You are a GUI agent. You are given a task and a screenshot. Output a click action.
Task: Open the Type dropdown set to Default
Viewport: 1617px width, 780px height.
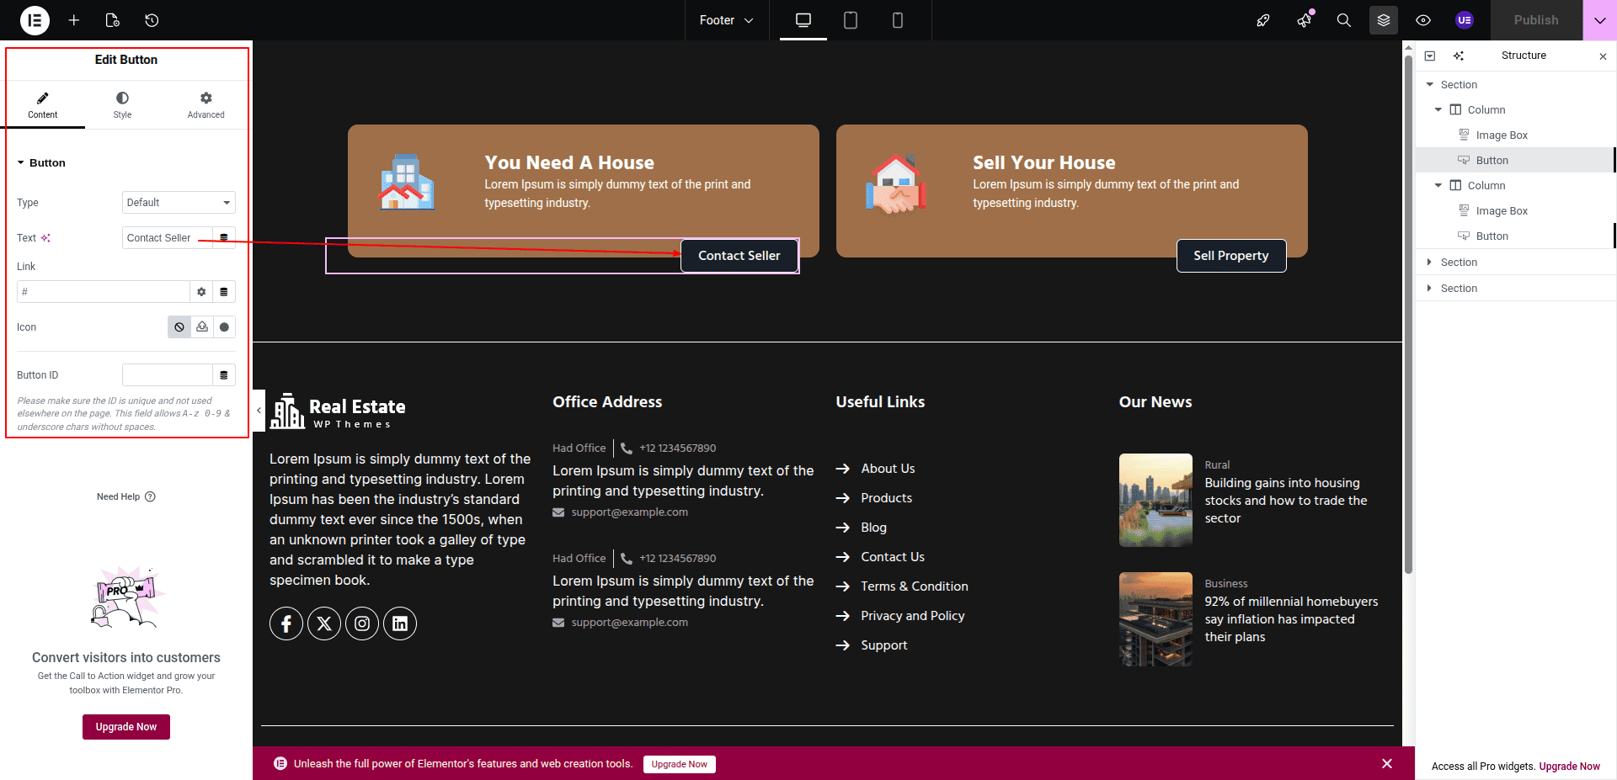[x=179, y=203]
